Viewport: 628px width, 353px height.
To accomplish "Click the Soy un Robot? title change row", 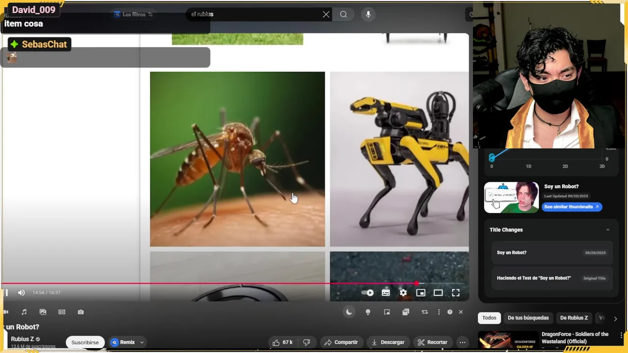I will [552, 252].
